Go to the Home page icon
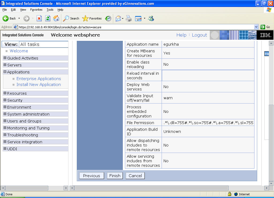 [56, 18]
